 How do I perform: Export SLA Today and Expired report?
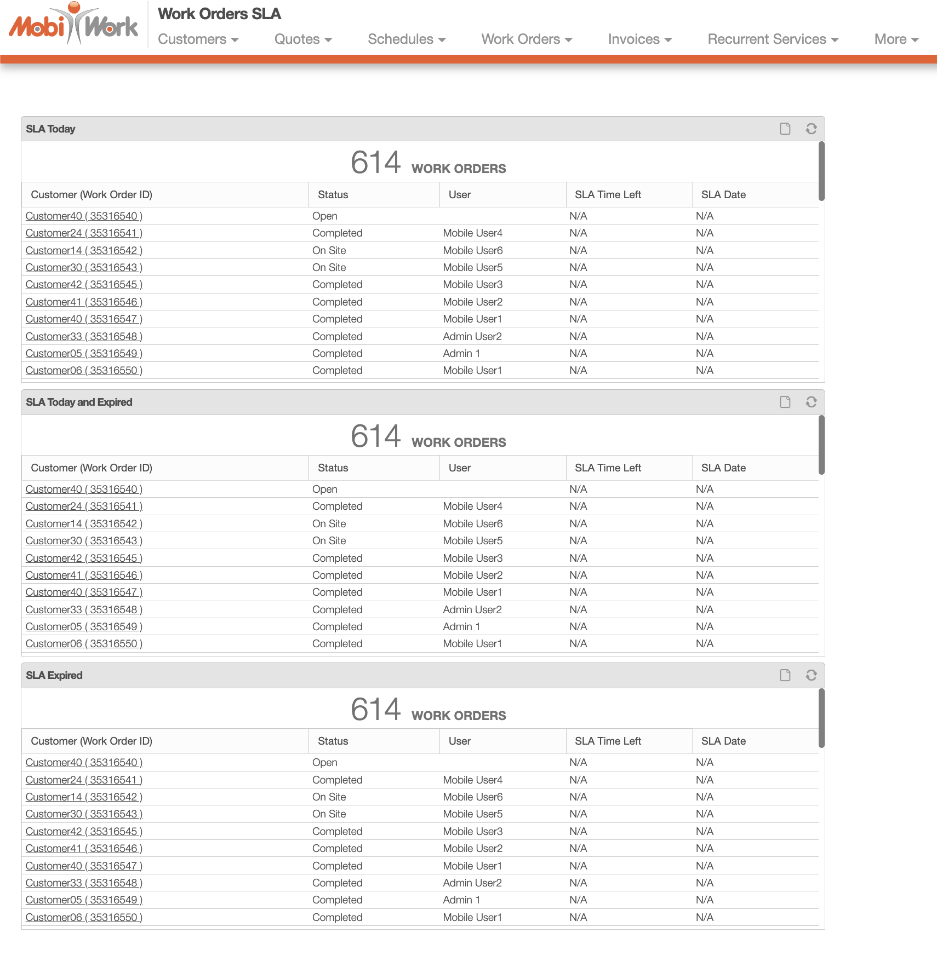pos(785,402)
